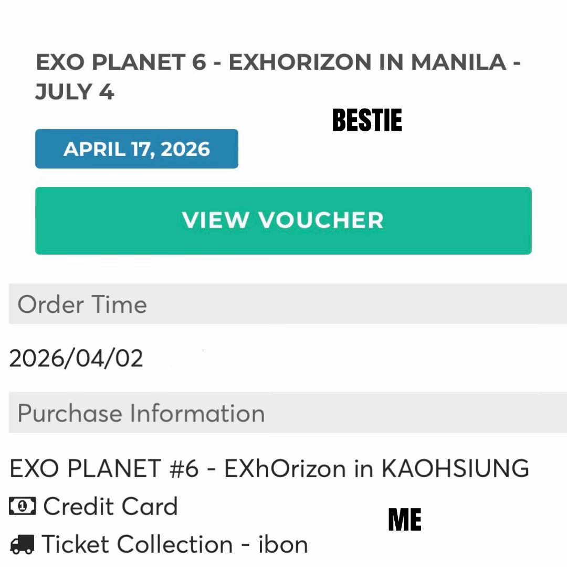
Task: Click the word EXHORIZON in the heading
Action: [300, 62]
